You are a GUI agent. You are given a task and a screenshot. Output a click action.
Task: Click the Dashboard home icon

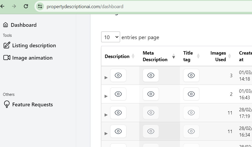[x=6, y=25]
